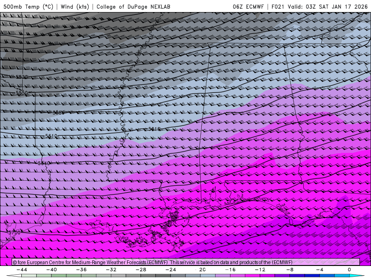Click the 5700 height contour label
This screenshot has width=371, height=278.
pos(14,233)
